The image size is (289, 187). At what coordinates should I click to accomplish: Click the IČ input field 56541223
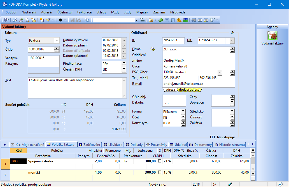(x=173, y=41)
